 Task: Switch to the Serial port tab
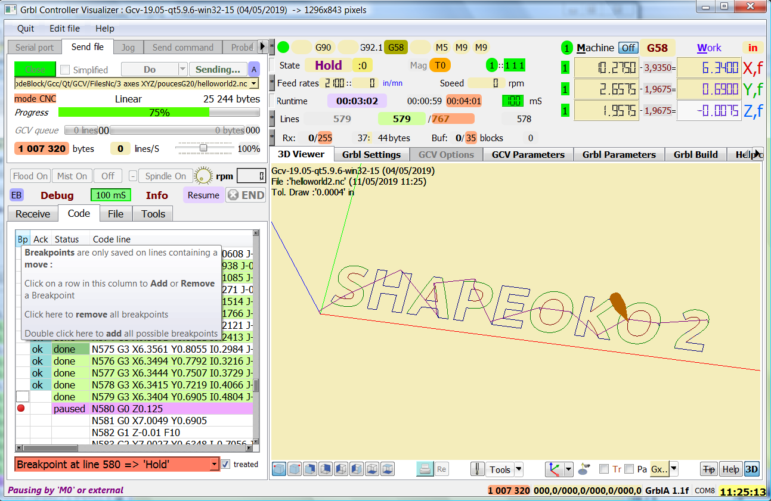(x=35, y=48)
